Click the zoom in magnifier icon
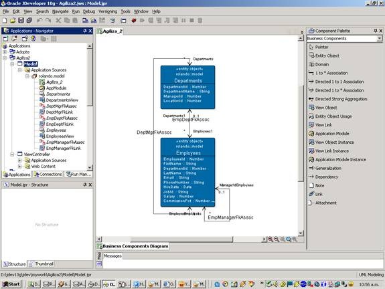This screenshot has width=385, height=289. 271,239
